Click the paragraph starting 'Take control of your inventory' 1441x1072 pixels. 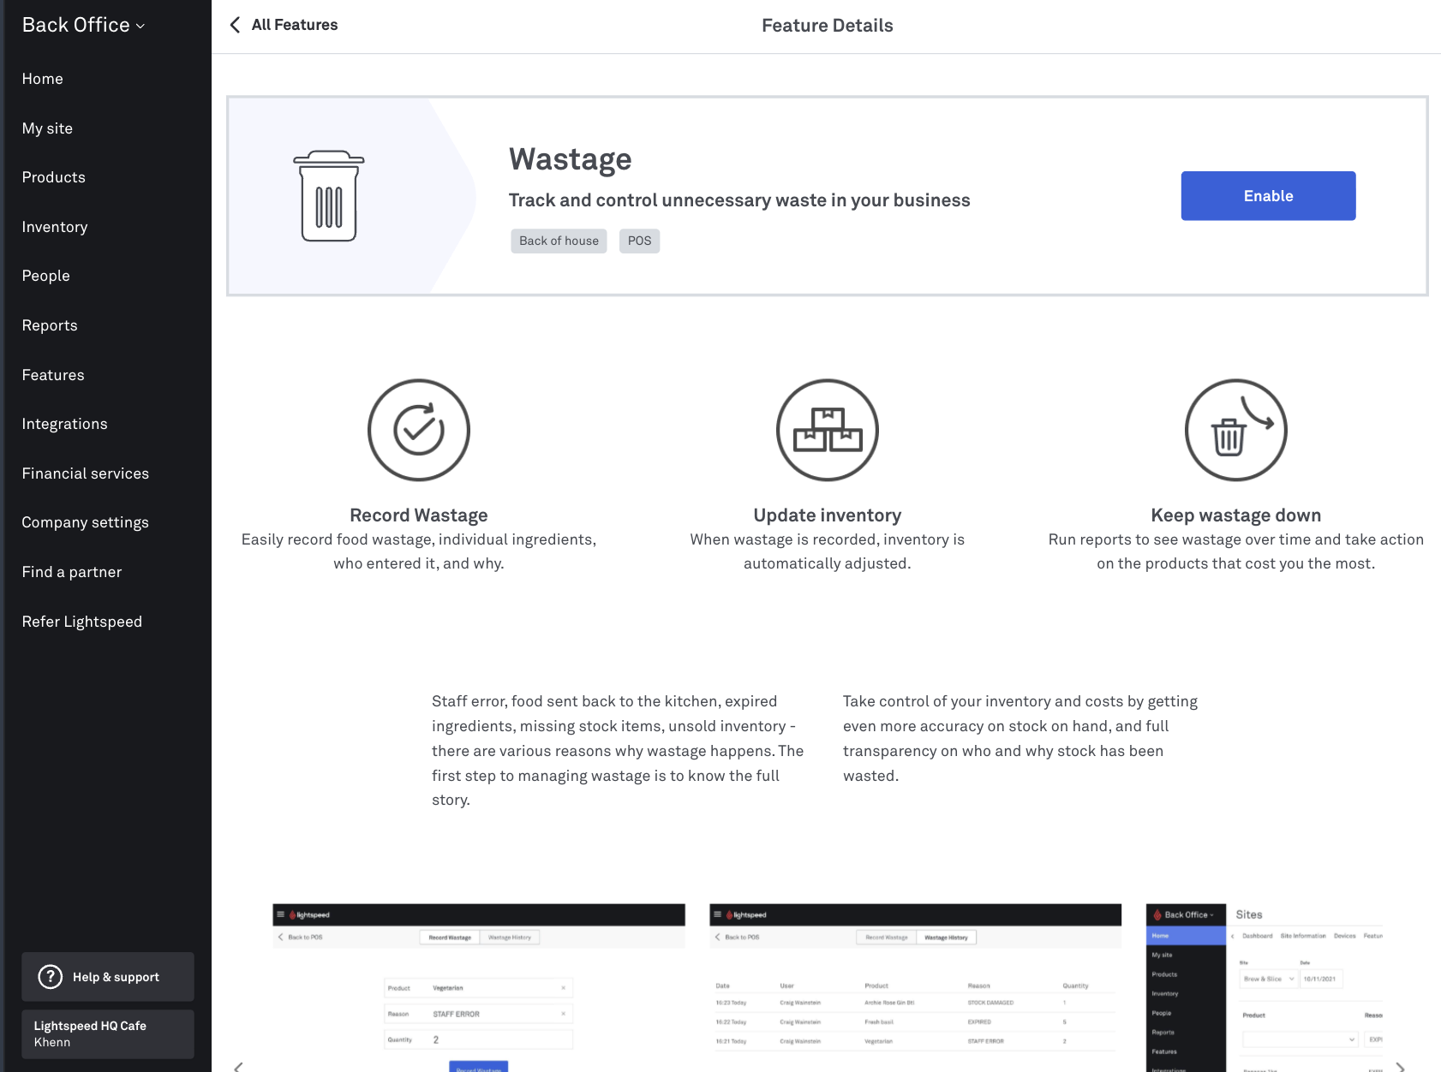coord(1020,738)
